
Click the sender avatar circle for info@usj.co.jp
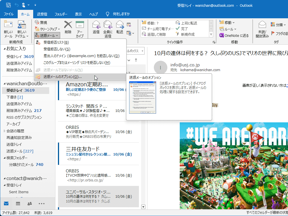coord(160,67)
